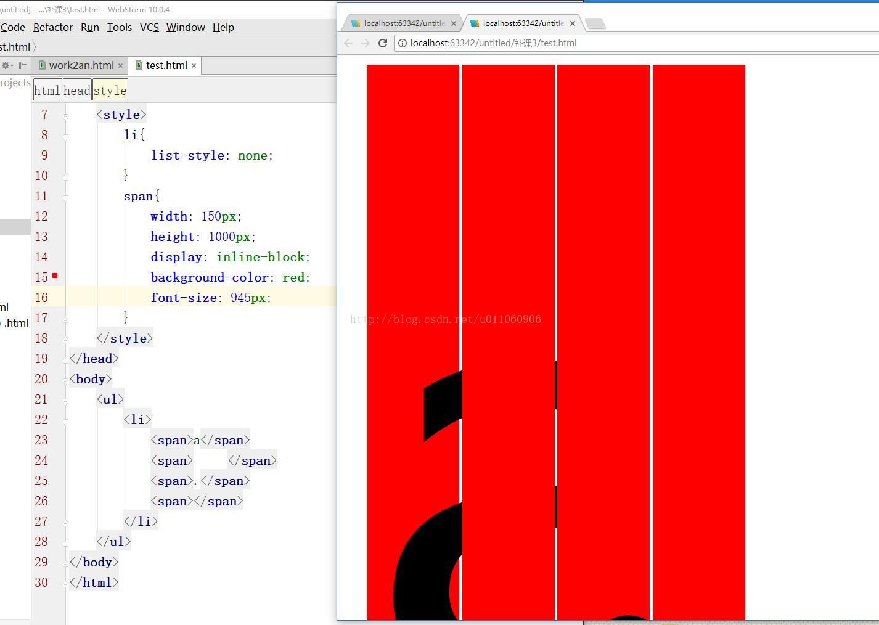This screenshot has width=879, height=625.
Task: Close the work2an.html editor tab
Action: tap(120, 65)
